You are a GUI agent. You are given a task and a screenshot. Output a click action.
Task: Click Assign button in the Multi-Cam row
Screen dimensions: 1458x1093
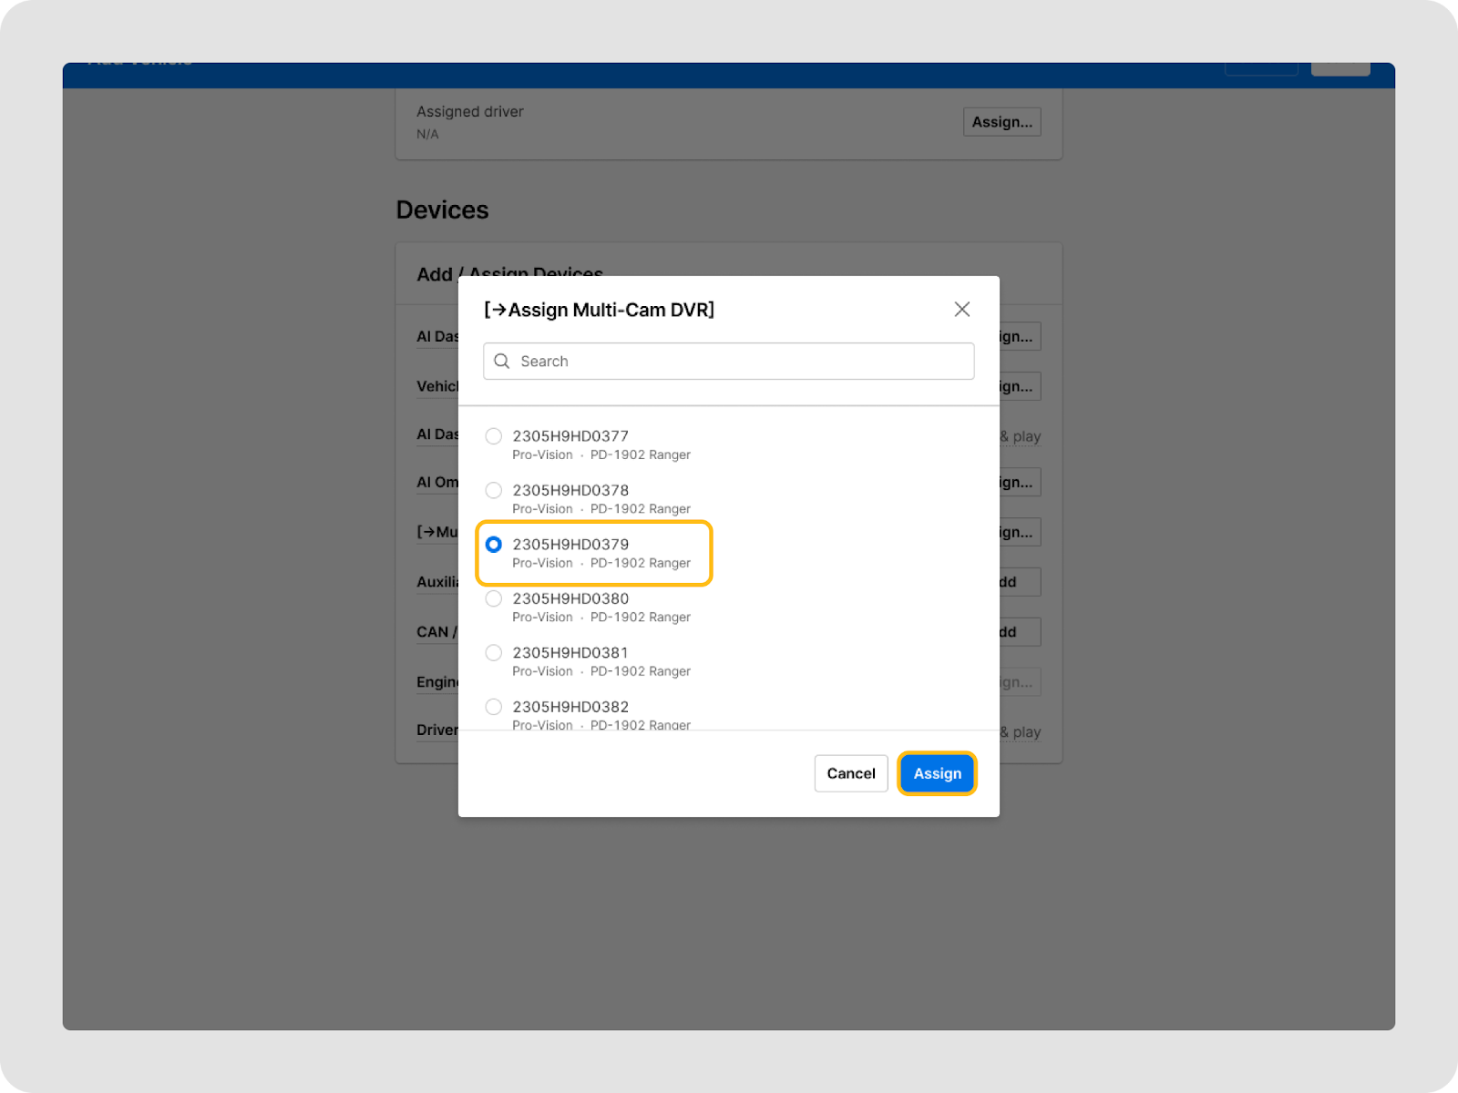tap(1019, 532)
